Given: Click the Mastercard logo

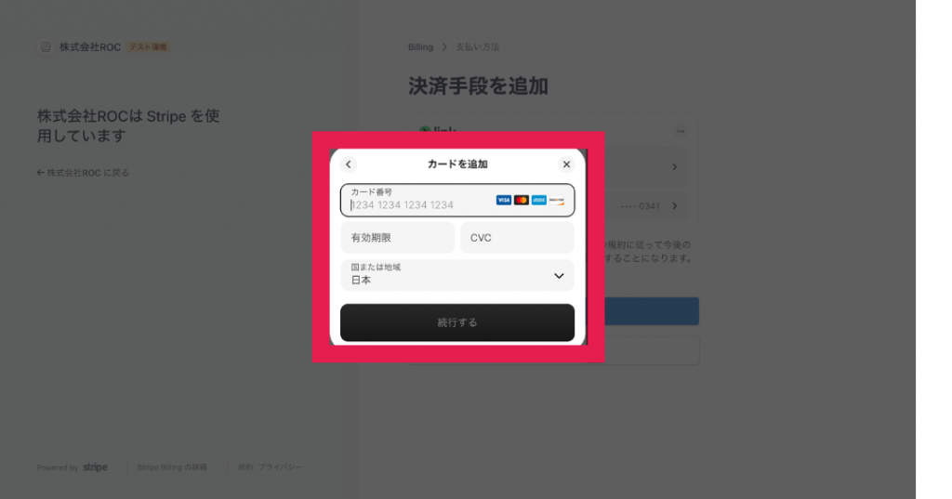Looking at the screenshot, I should click(521, 201).
